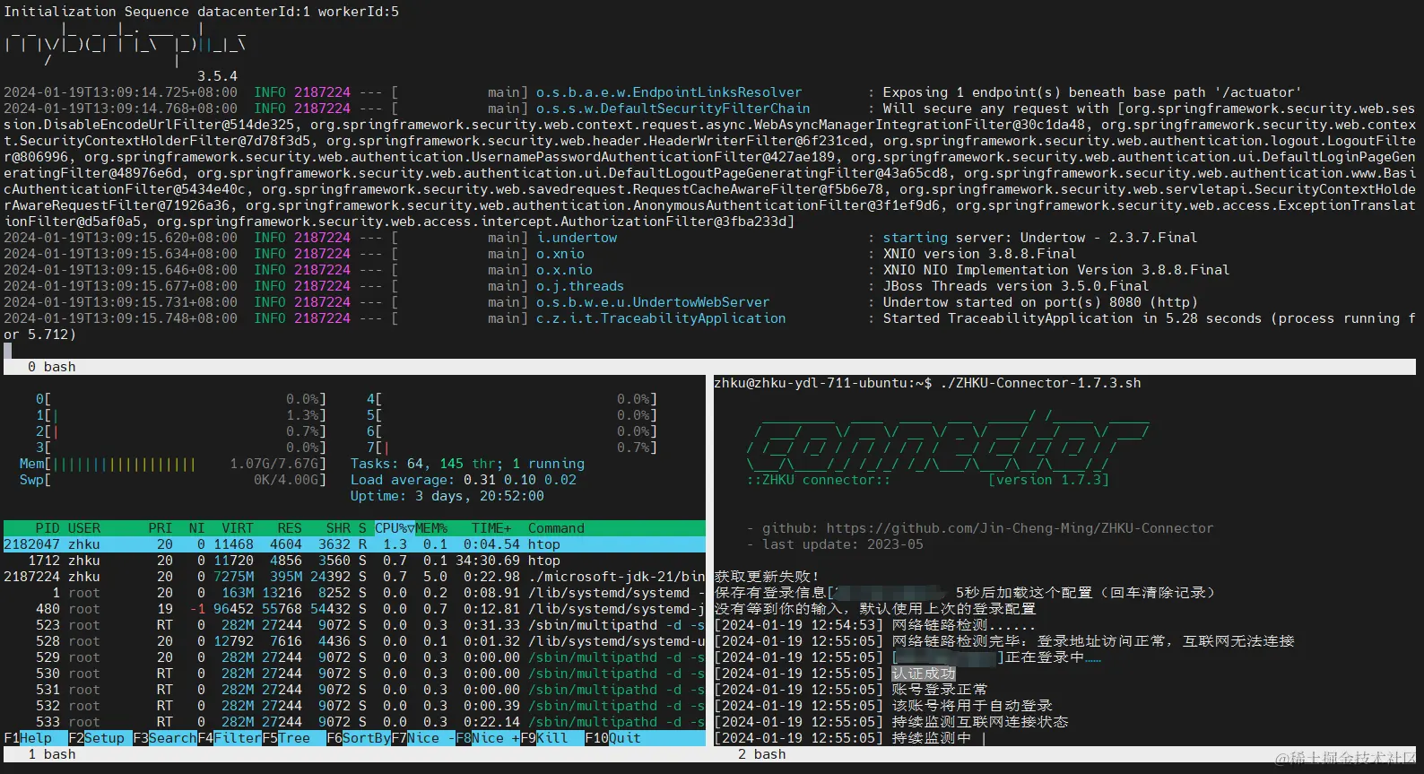
Task: Click the CPU 7 meter in htop
Action: tap(511, 448)
